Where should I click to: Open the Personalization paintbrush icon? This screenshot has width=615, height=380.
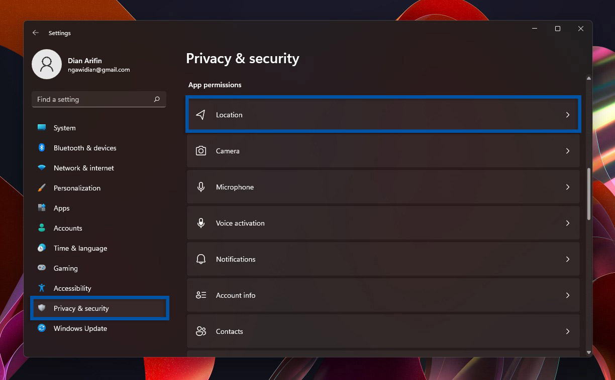click(42, 188)
